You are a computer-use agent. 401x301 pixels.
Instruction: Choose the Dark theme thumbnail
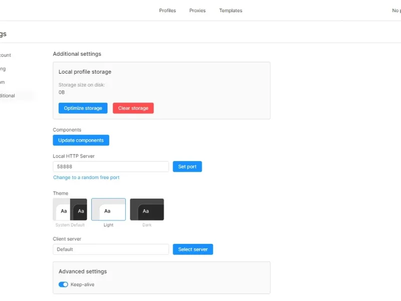tap(147, 209)
